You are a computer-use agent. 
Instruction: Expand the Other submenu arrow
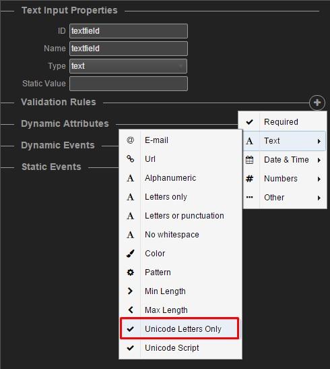pyautogui.click(x=319, y=198)
